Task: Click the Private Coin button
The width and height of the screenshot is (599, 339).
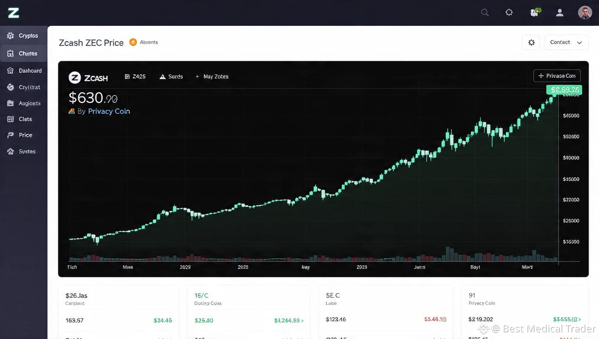Action: pyautogui.click(x=557, y=76)
